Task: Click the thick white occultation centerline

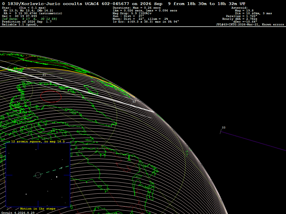Action: [x=77, y=89]
